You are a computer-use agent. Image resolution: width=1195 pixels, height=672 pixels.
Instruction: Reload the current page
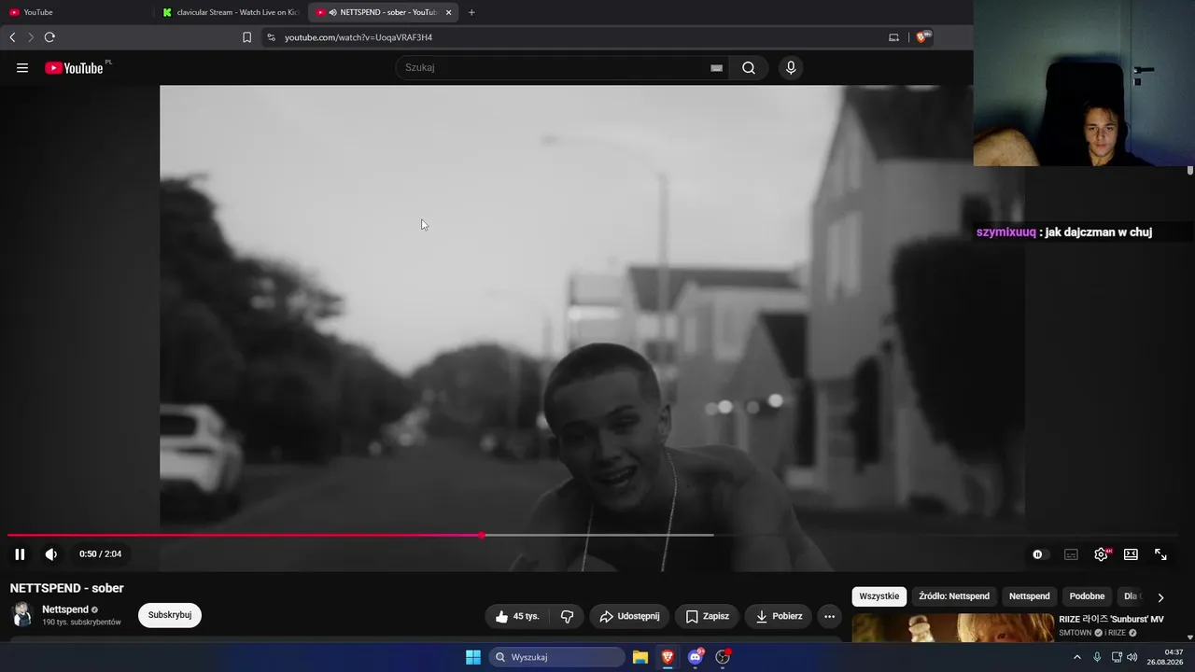pos(49,37)
